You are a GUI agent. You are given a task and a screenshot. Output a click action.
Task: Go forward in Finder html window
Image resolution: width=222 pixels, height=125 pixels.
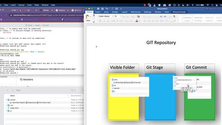pyautogui.click(x=12, y=90)
